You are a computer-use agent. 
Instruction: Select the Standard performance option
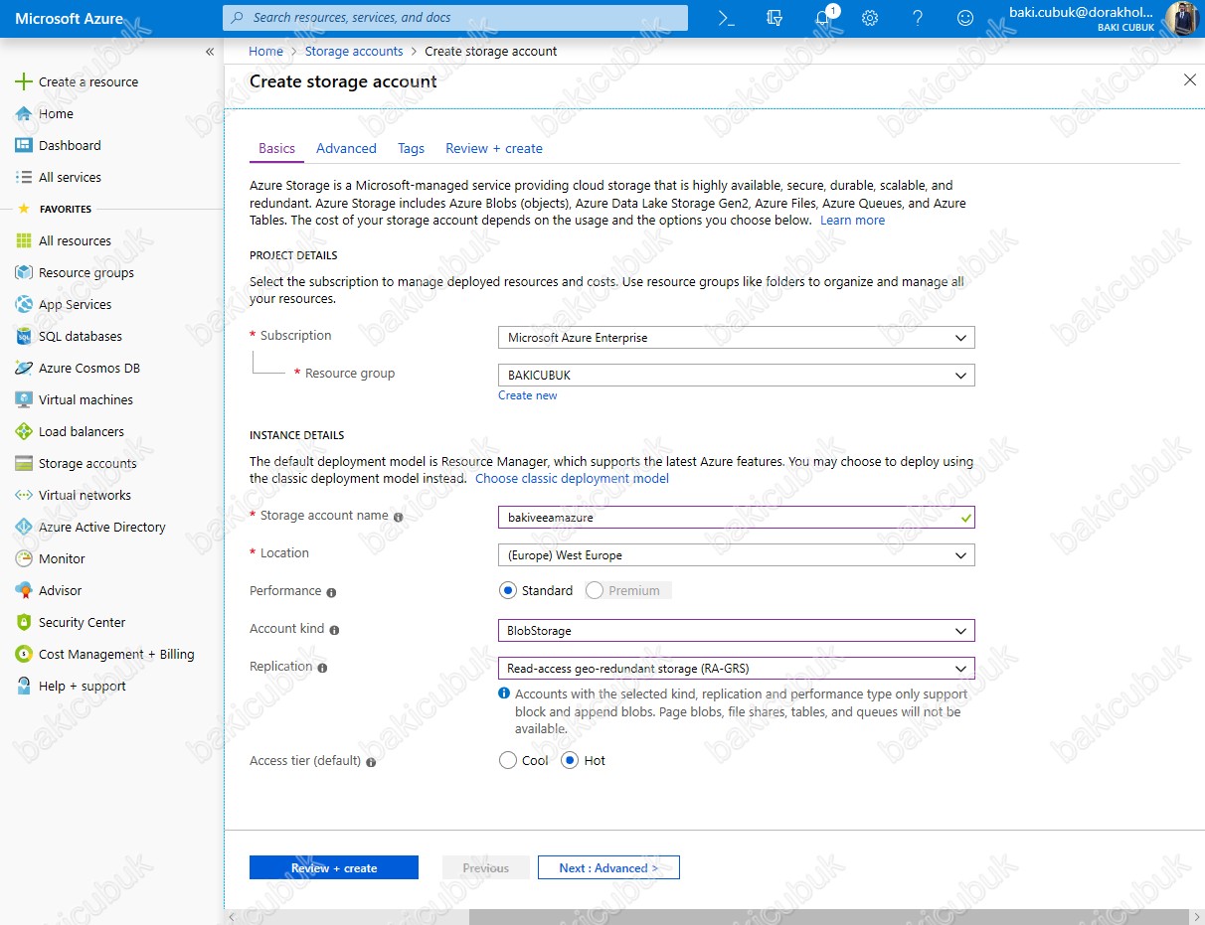[508, 591]
